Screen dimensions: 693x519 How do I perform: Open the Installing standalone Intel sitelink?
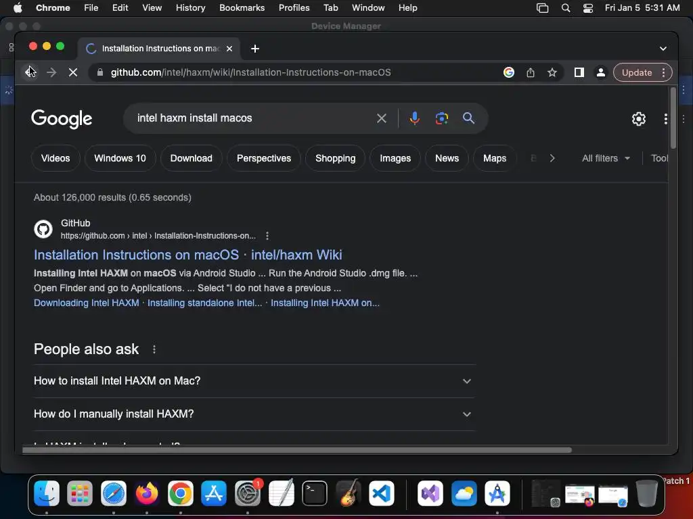[x=204, y=303]
